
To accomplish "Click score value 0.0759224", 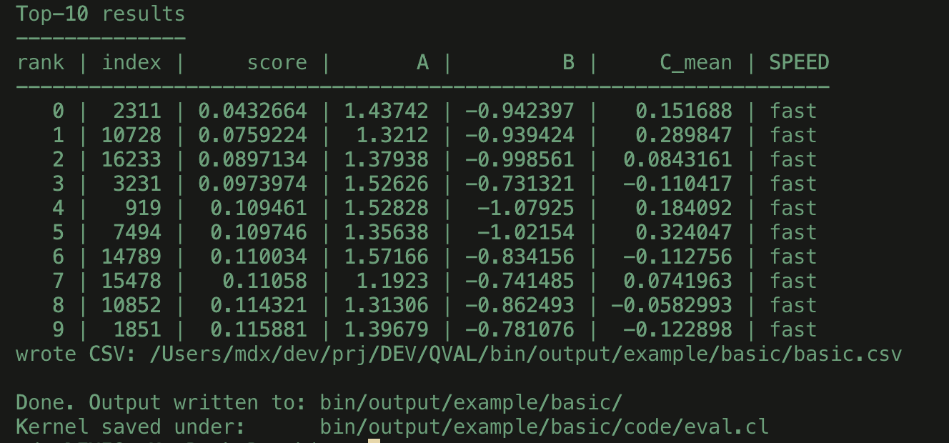I will pos(252,135).
